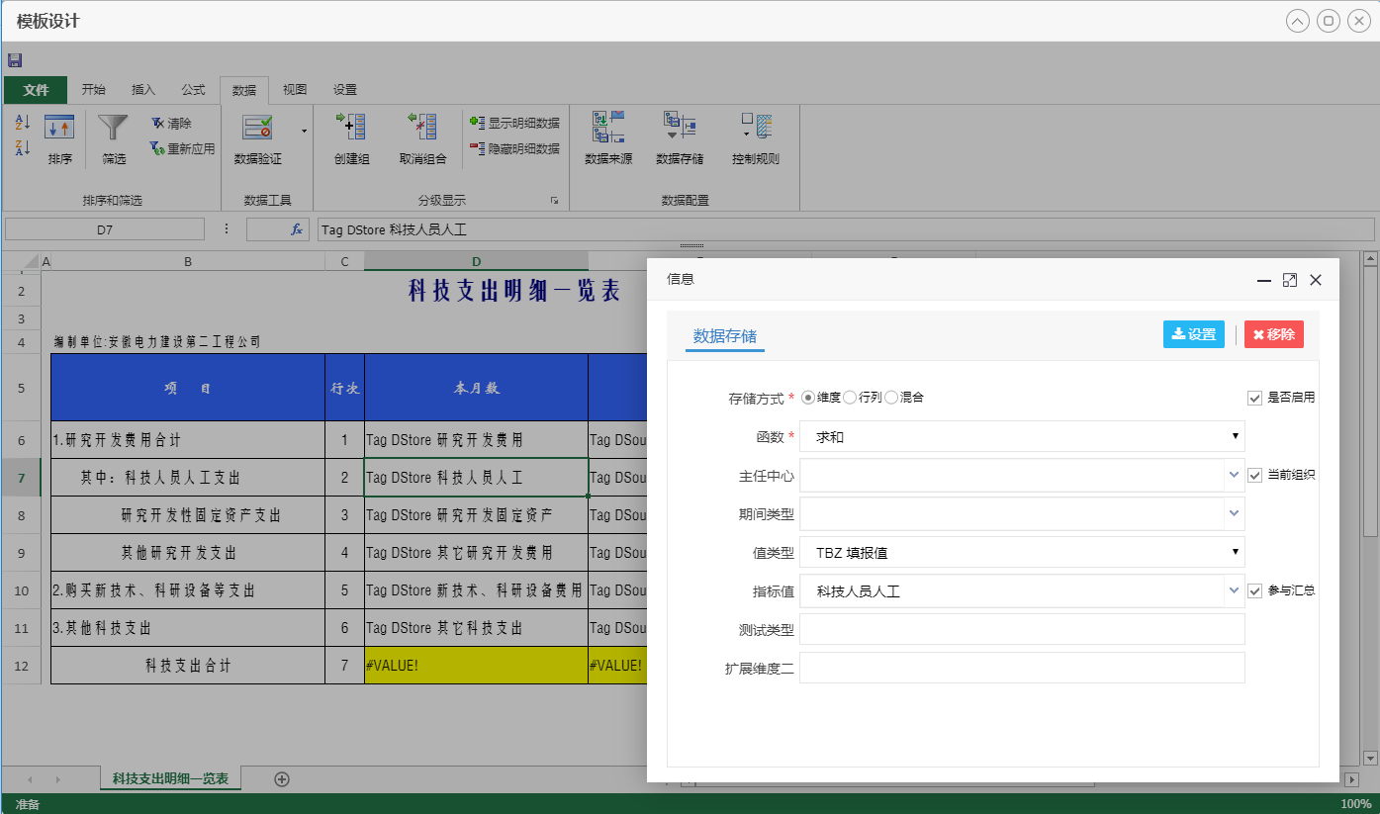Open 数据验证 data validation
Image resolution: width=1380 pixels, height=814 pixels.
tap(258, 139)
